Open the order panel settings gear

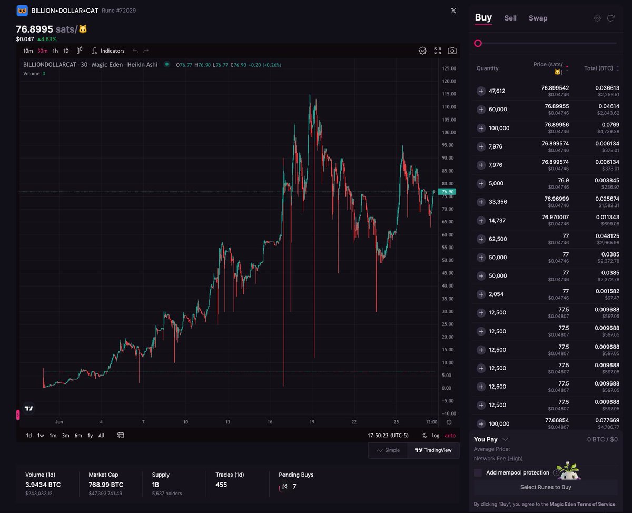(x=597, y=18)
